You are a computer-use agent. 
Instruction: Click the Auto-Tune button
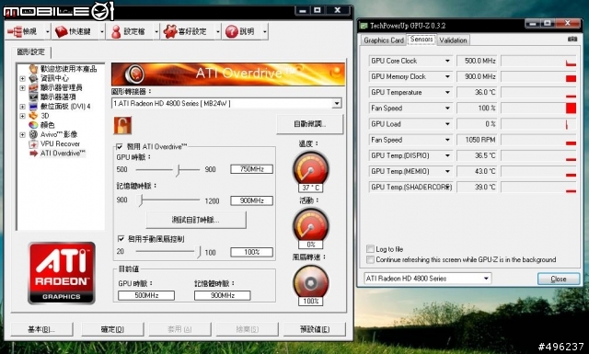click(310, 124)
